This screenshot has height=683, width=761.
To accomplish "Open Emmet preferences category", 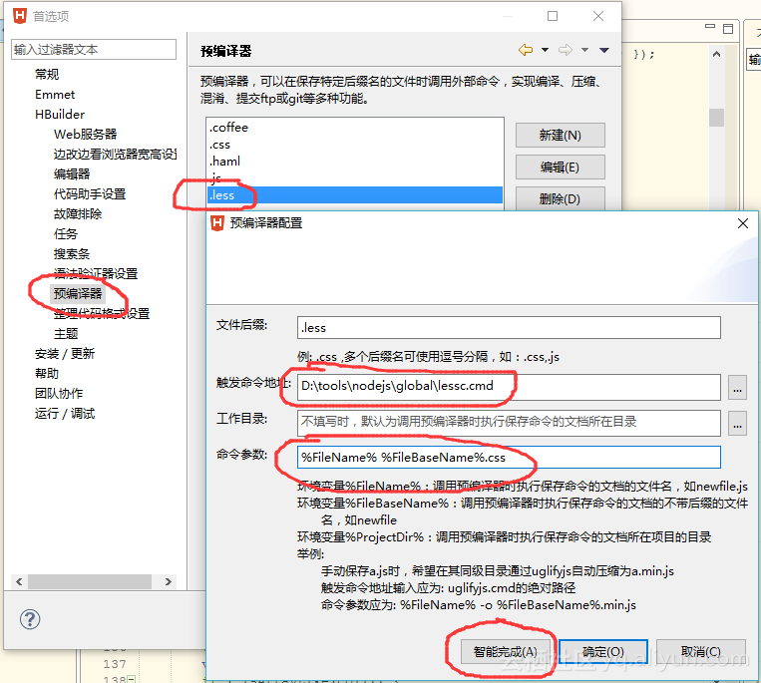I will coord(55,94).
